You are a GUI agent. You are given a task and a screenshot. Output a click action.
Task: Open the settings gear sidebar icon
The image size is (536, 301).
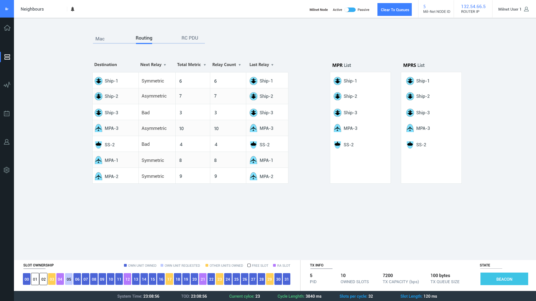(7, 170)
